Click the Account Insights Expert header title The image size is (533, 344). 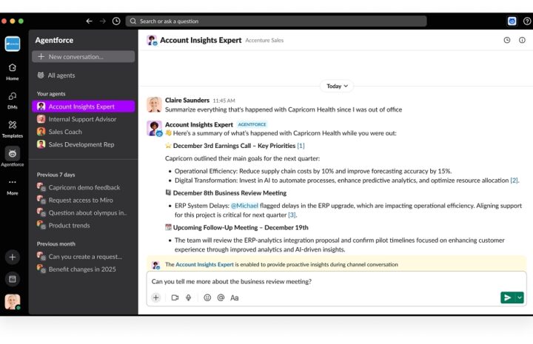201,40
